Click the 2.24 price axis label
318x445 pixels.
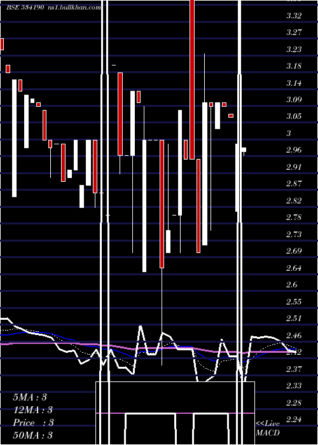point(294,420)
